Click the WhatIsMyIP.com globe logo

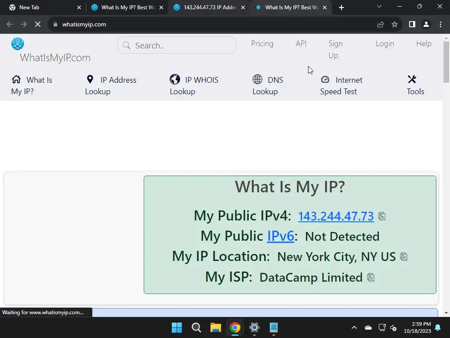pos(18,44)
